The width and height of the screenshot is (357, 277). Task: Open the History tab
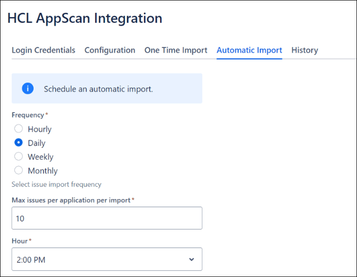click(304, 50)
